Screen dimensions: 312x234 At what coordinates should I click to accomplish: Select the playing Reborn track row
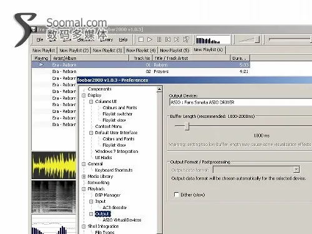point(140,65)
